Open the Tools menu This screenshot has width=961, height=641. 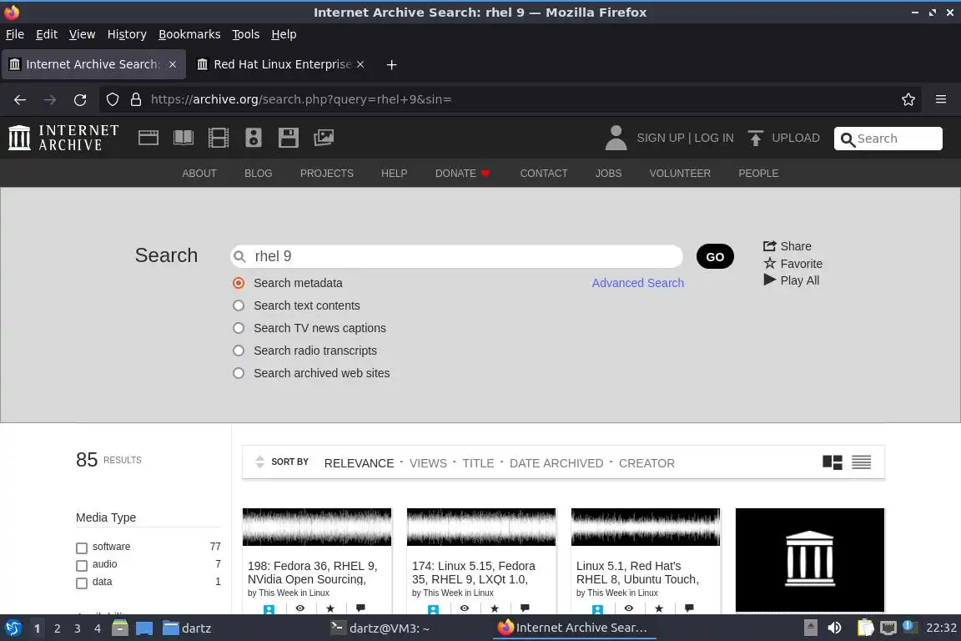coord(246,34)
